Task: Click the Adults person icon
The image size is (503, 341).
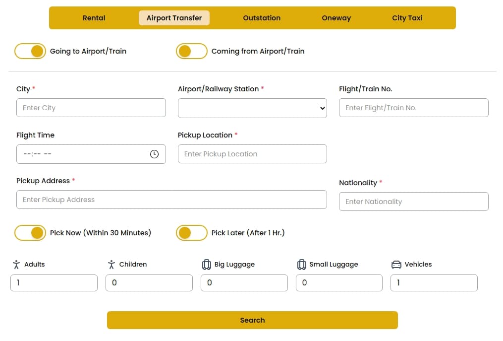Action: 15,264
